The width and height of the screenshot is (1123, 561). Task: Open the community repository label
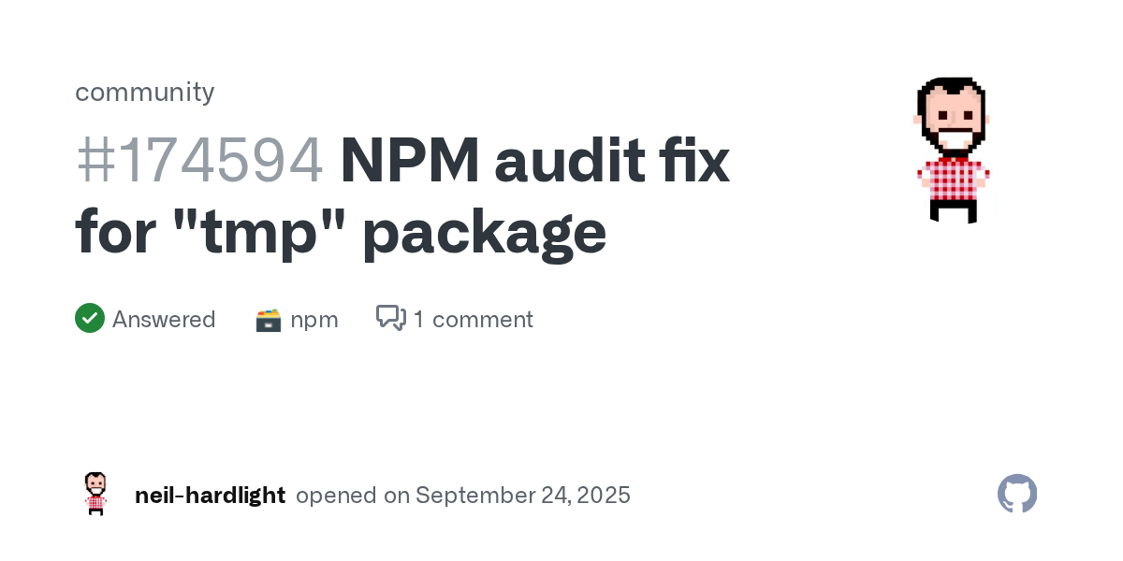point(145,92)
